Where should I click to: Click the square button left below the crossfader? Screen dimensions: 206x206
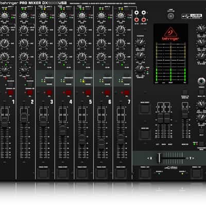point(145,173)
